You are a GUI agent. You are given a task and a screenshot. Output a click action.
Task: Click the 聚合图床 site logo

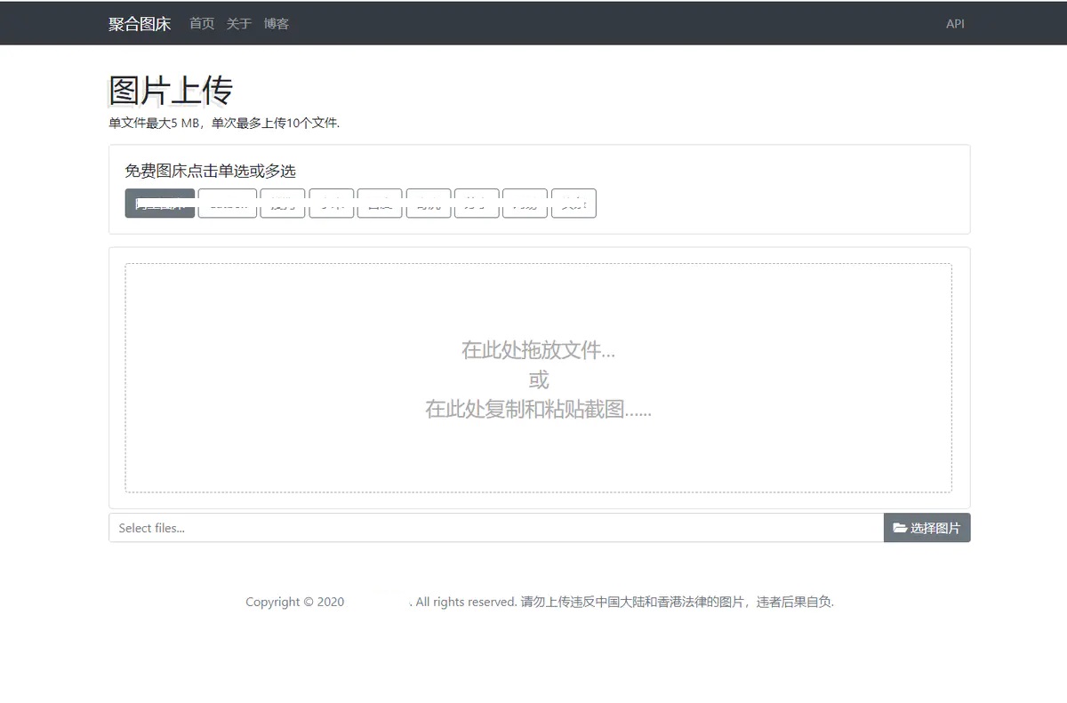pos(139,23)
